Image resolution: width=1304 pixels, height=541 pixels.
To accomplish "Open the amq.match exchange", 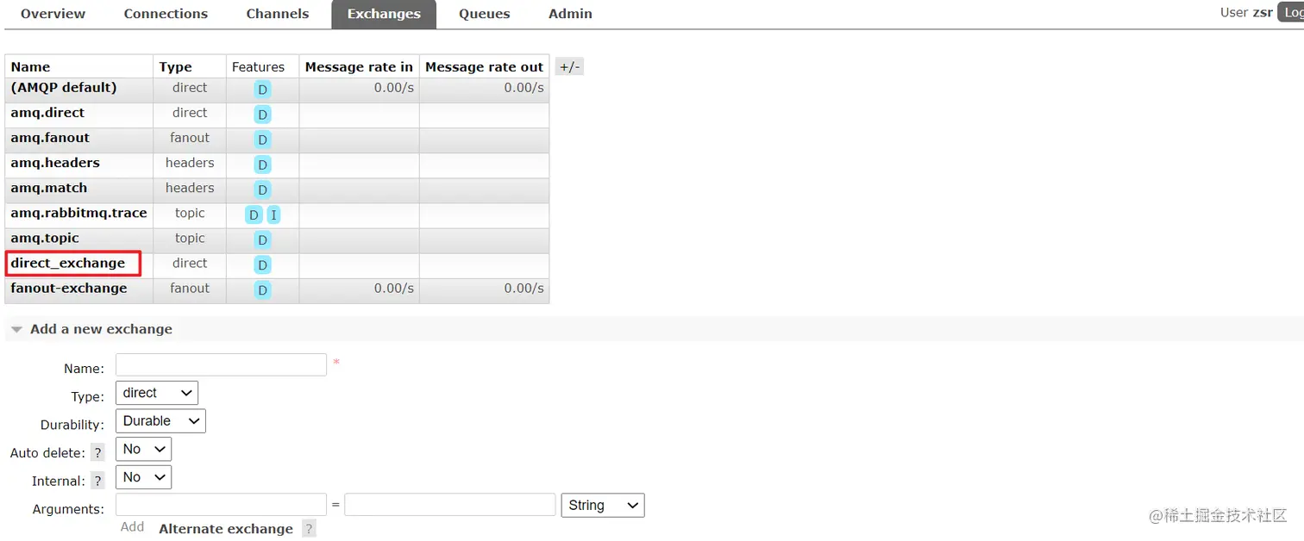I will [48, 188].
